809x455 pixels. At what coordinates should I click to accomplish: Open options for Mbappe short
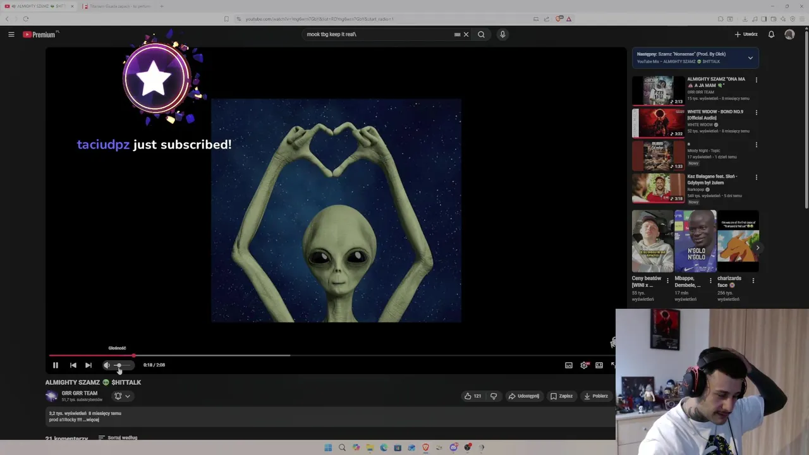click(x=710, y=281)
